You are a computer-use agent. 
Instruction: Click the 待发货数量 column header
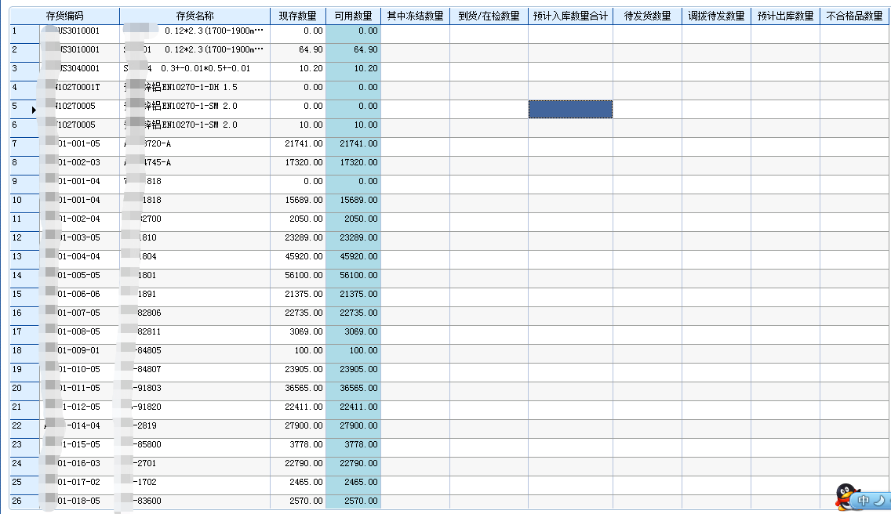(x=647, y=16)
